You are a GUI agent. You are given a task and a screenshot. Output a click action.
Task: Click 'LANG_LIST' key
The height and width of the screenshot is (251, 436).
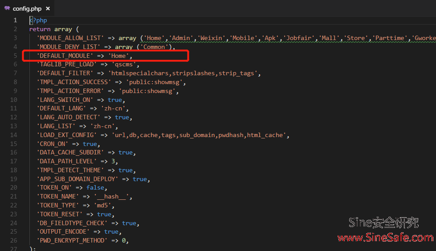56,126
